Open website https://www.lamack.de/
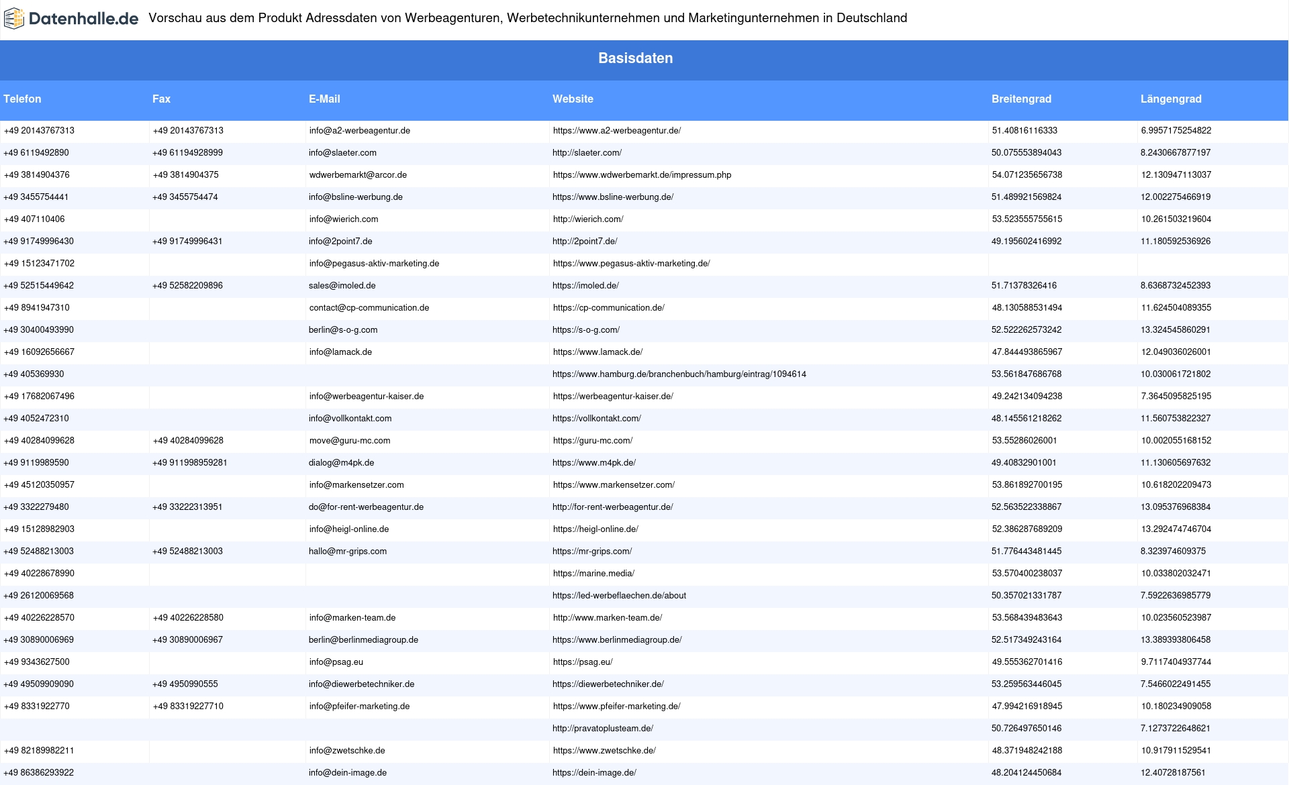The height and width of the screenshot is (785, 1289). point(598,352)
